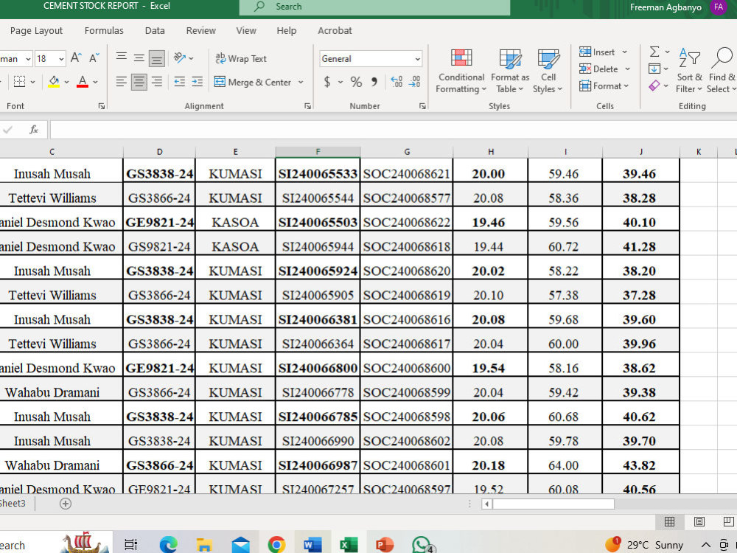The image size is (737, 553).
Task: Expand the Insert dropdown arrow
Action: point(625,52)
